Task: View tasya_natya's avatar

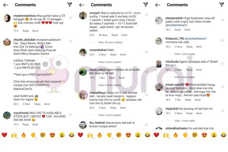Action: pos(83,72)
